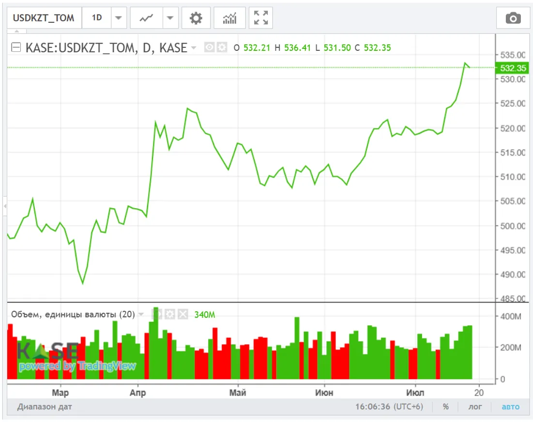Click the clock time 16:06:36 (UTC+6)
Viewport: 533px width, 422px height.
(x=389, y=407)
